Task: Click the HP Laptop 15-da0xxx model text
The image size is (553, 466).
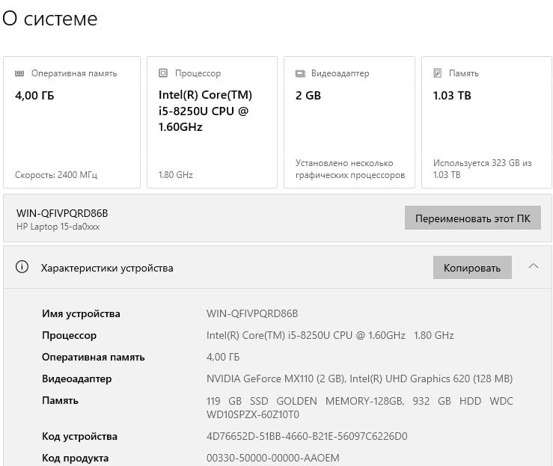Action: click(58, 227)
